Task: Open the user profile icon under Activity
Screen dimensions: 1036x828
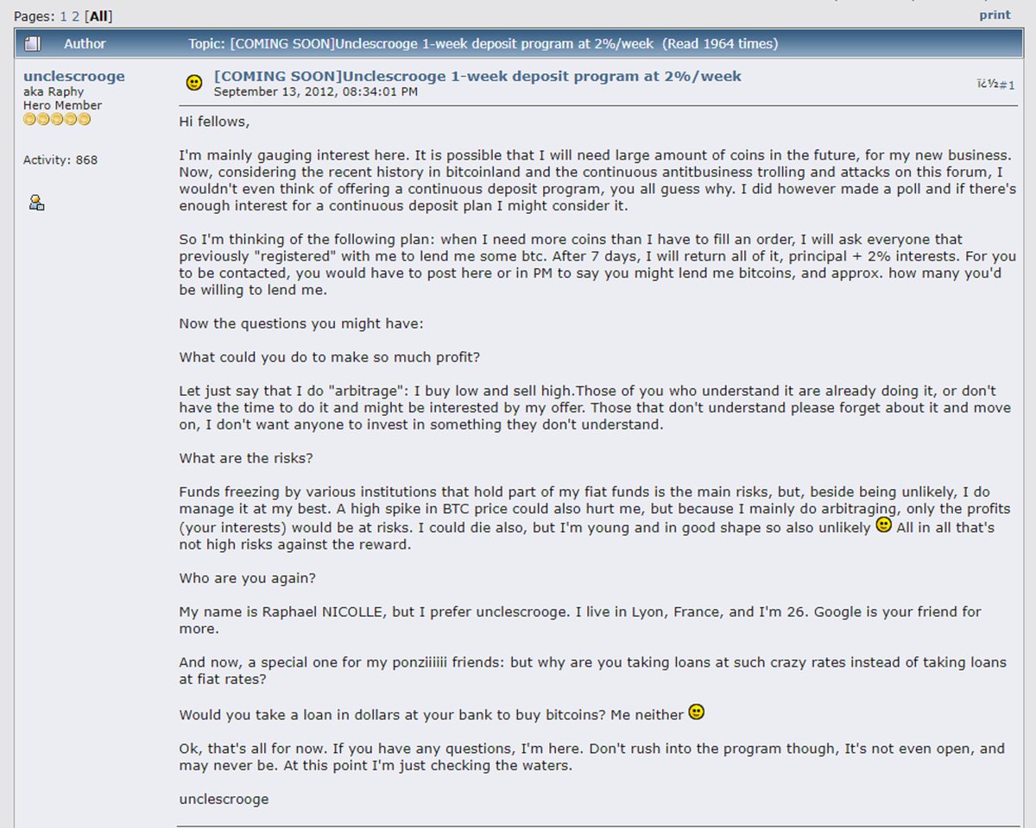Action: (x=36, y=203)
